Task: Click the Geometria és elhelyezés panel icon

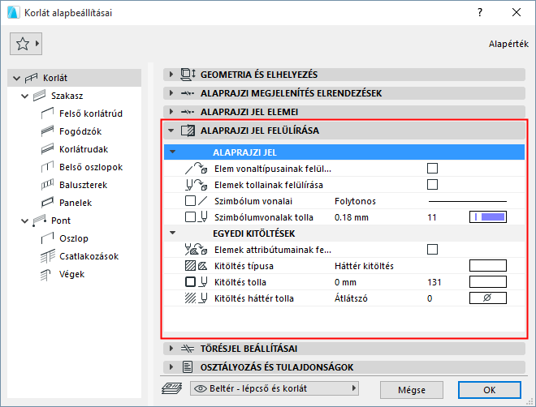Action: (x=188, y=75)
